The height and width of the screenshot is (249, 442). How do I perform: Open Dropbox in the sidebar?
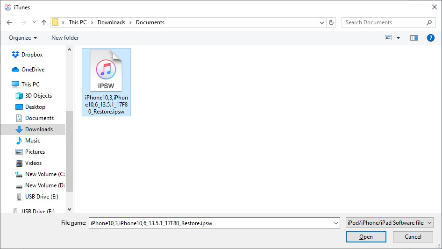pyautogui.click(x=32, y=55)
